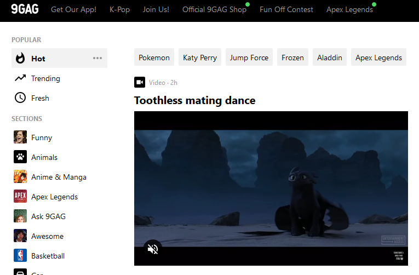
Task: Open the three-dot menu beside Hot
Action: click(97, 58)
